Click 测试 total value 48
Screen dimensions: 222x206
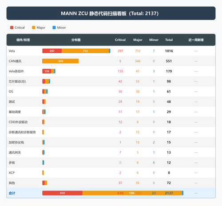[x=169, y=101]
